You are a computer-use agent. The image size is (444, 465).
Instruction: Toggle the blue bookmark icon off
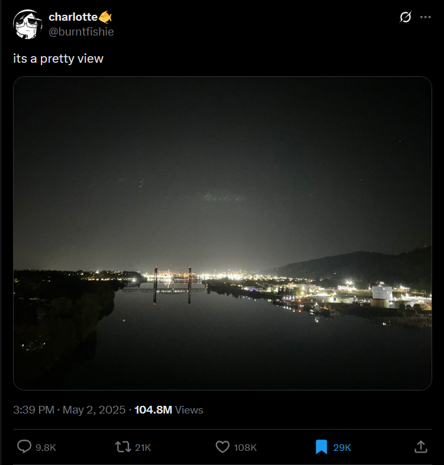pos(321,447)
